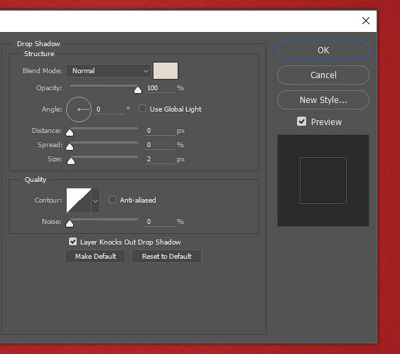Click Make Default button

point(95,256)
